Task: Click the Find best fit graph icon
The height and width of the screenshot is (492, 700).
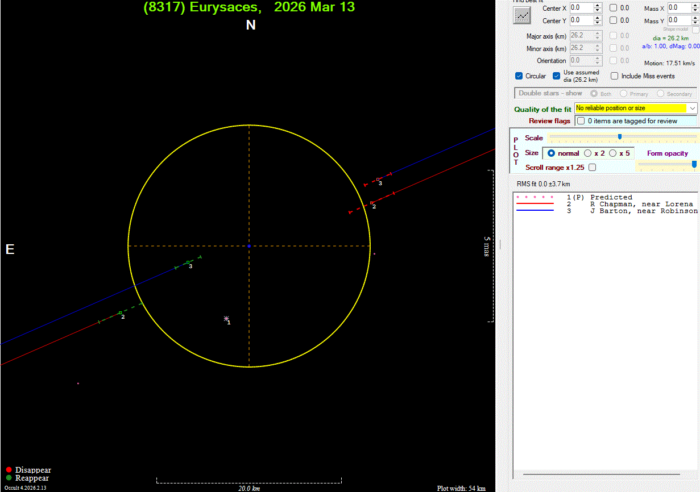Action: click(x=521, y=15)
